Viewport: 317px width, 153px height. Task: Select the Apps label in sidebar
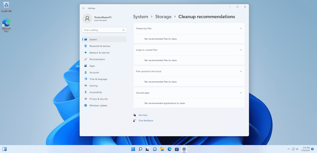pos(92,66)
